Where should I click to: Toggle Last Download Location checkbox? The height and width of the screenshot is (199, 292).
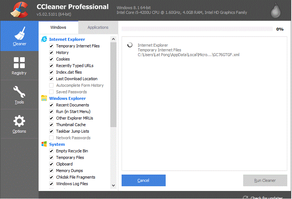pyautogui.click(x=51, y=79)
